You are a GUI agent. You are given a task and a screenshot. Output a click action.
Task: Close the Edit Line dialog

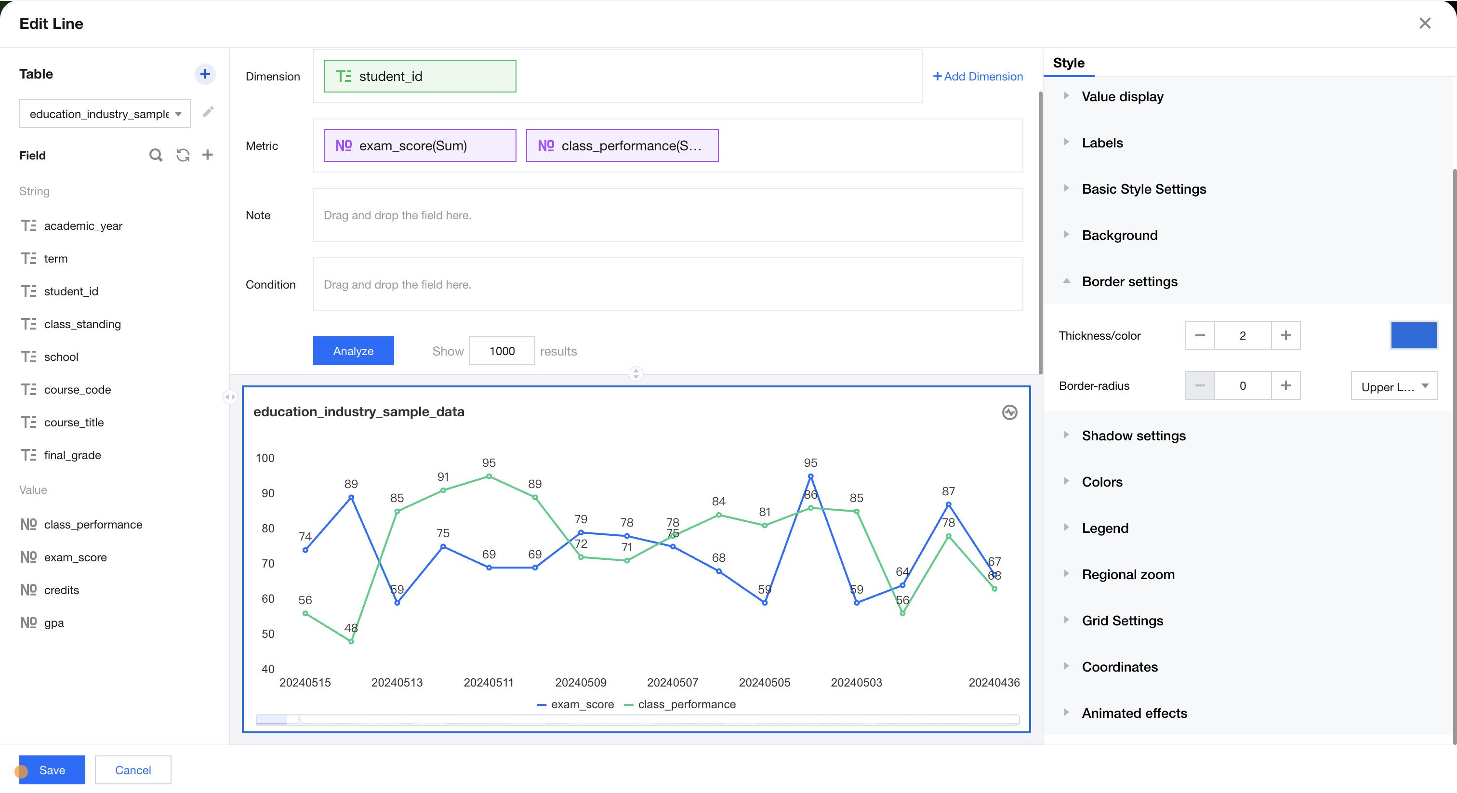click(1425, 23)
